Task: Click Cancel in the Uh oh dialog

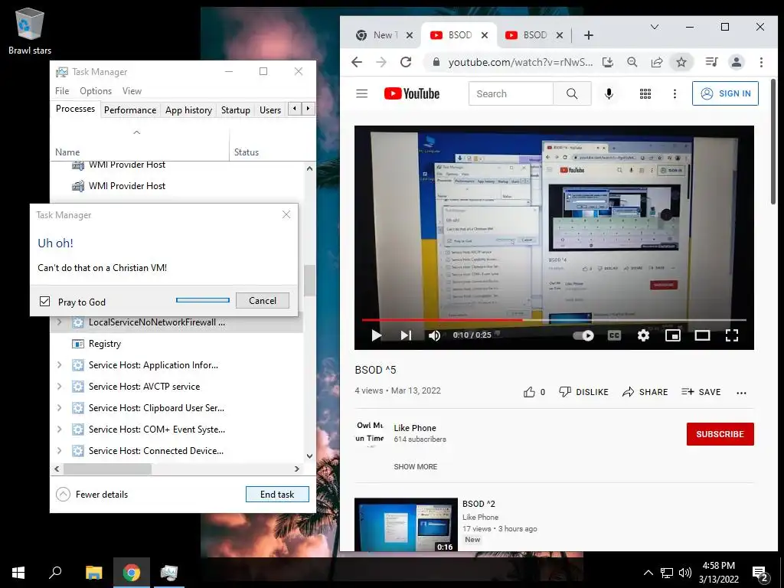Action: tap(263, 300)
